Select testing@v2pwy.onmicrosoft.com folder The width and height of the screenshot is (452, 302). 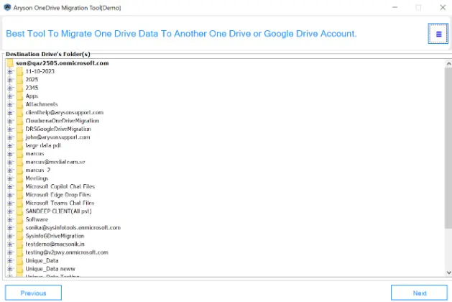[67, 252]
